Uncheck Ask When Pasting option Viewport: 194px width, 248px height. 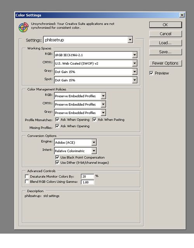pyautogui.click(x=94, y=120)
